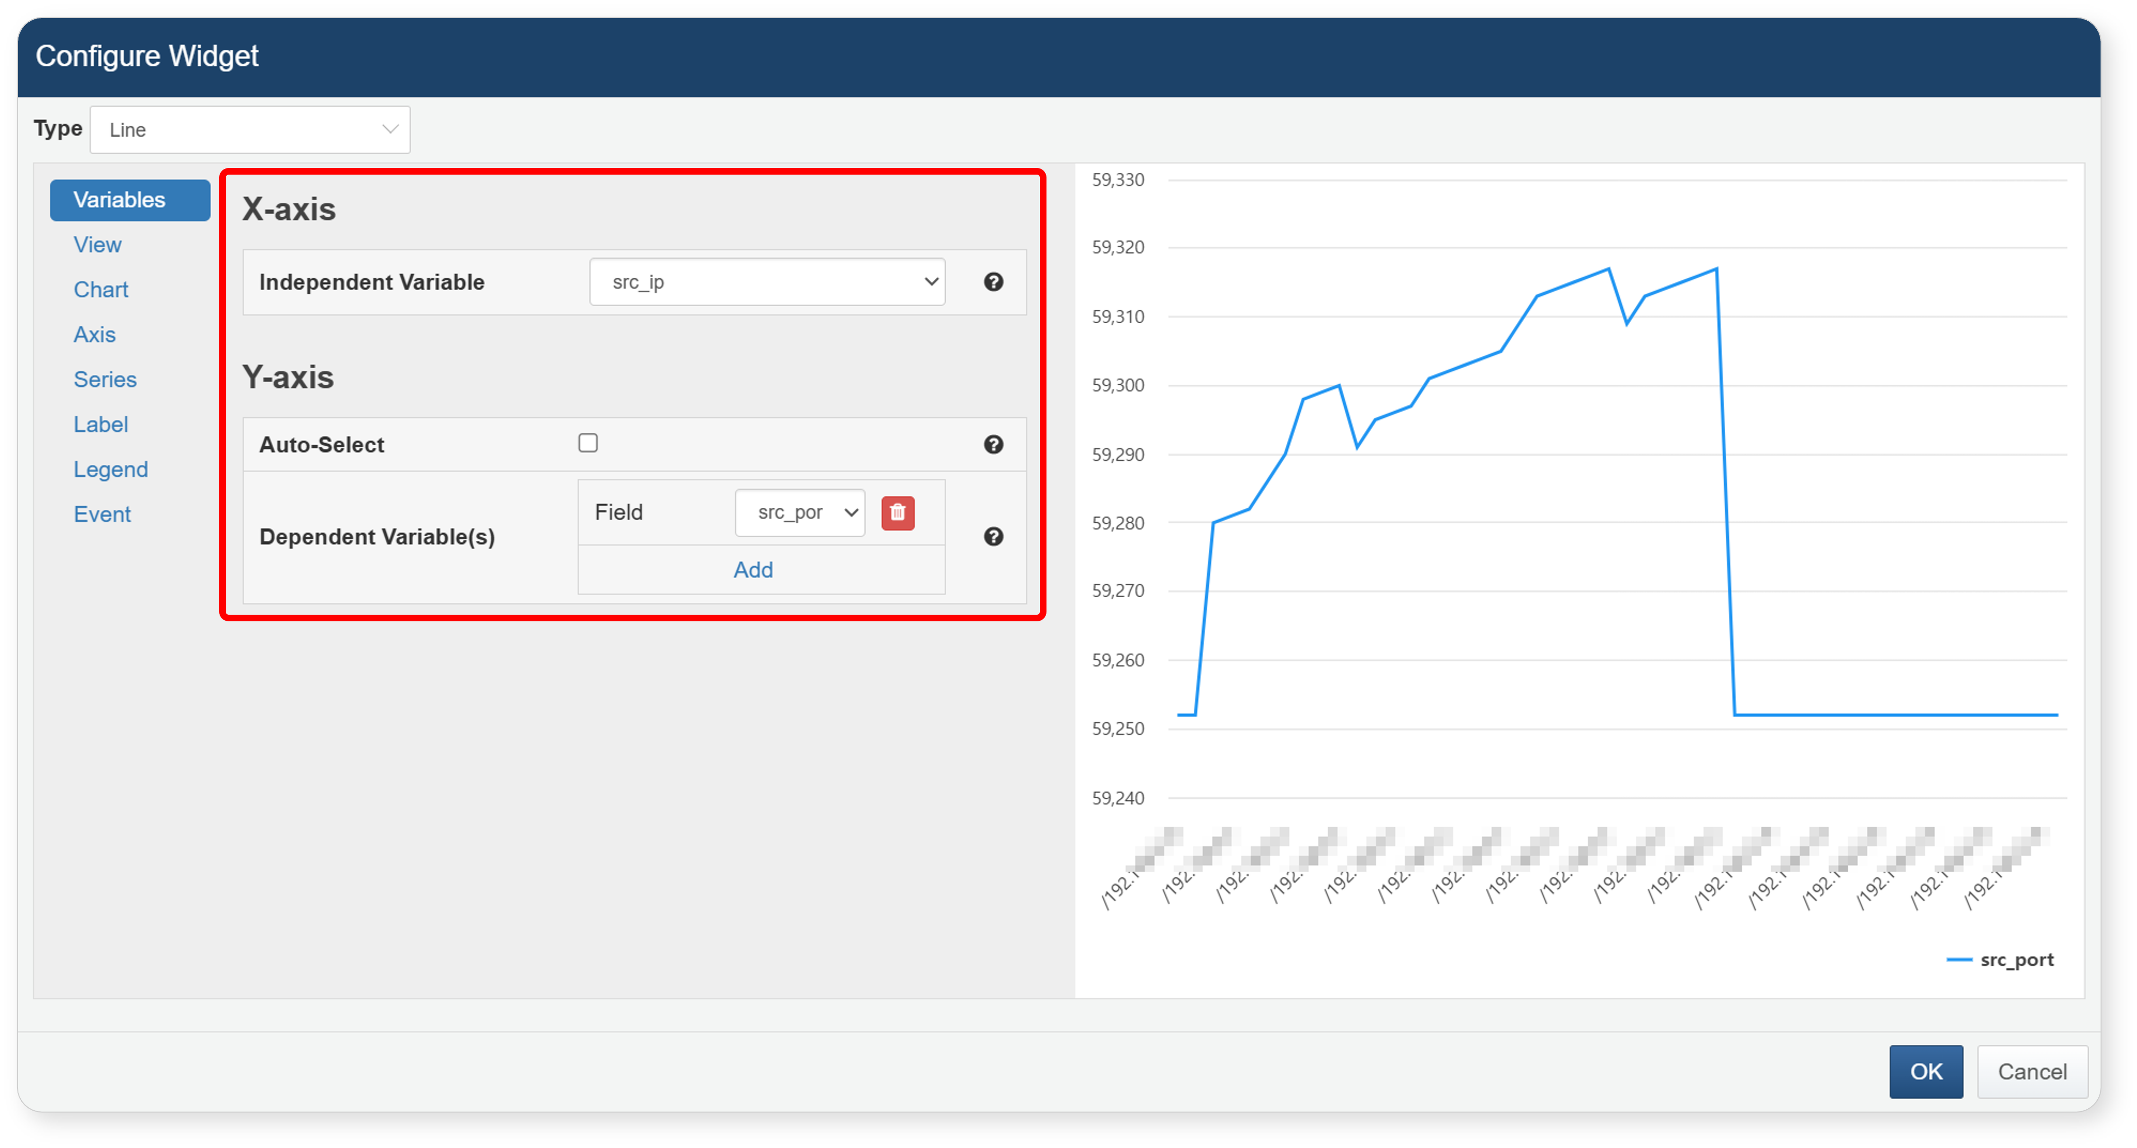Click Add to add dependent variable
Screen dimensions: 2137x1148
753,570
